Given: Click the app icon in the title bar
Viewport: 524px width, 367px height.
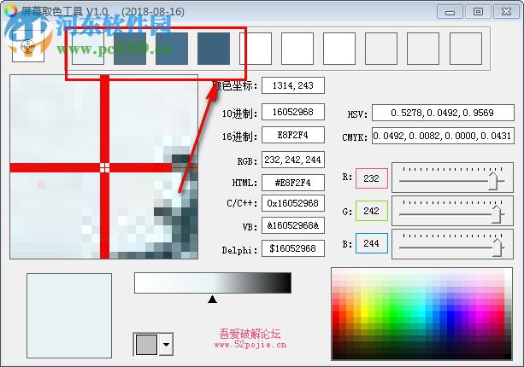Looking at the screenshot, I should (11, 11).
